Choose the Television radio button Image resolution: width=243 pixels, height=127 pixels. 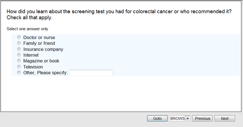tap(19, 67)
